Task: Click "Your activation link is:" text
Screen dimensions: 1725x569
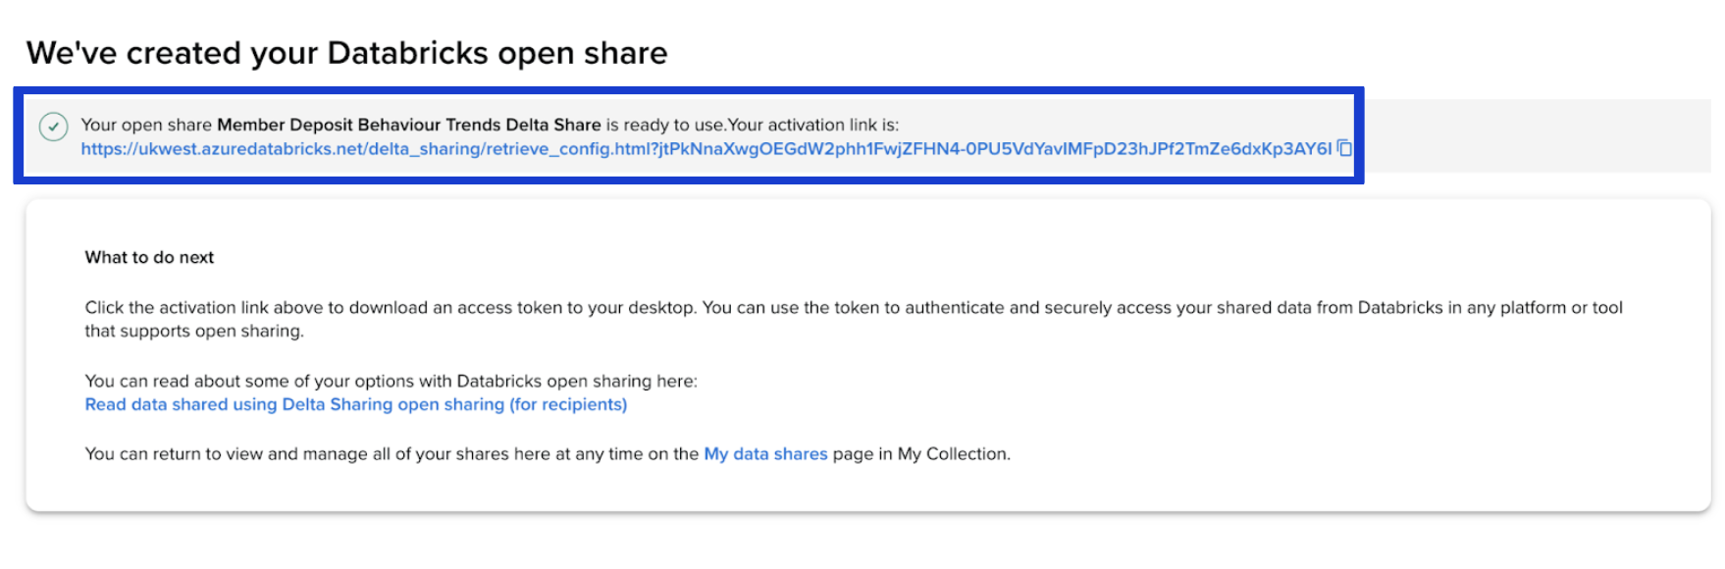Action: point(813,125)
